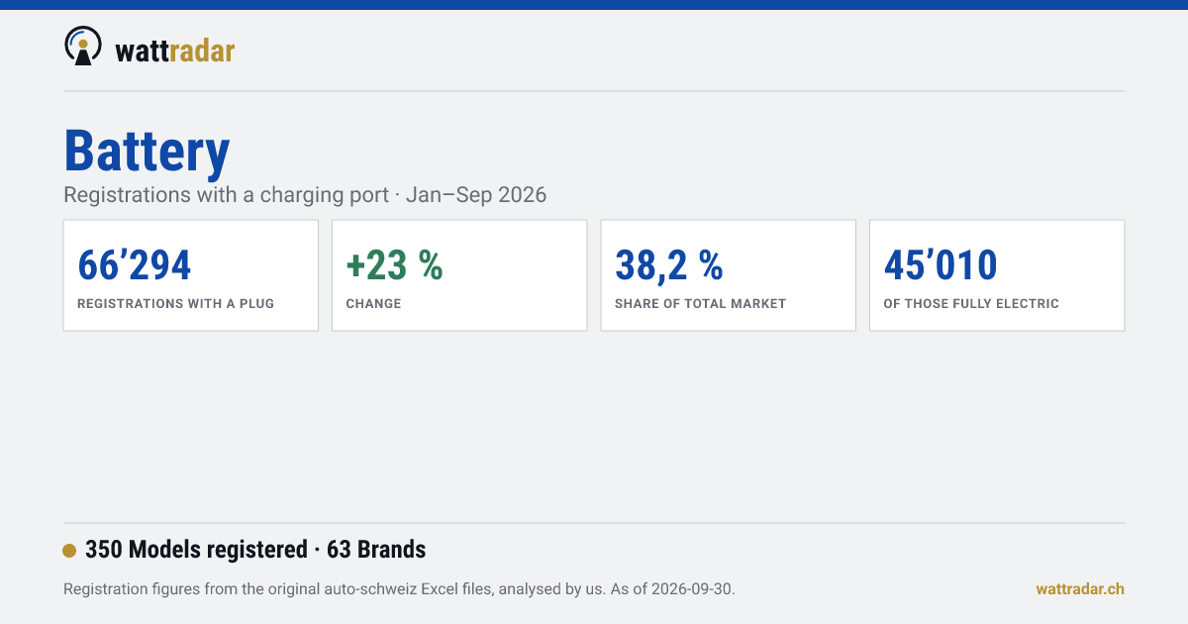Click the +23 % change card

(459, 275)
